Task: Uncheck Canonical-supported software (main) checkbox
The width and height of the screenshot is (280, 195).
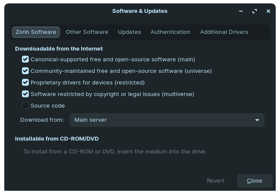Action: 25,60
